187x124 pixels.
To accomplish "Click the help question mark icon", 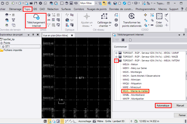I will [183, 9].
